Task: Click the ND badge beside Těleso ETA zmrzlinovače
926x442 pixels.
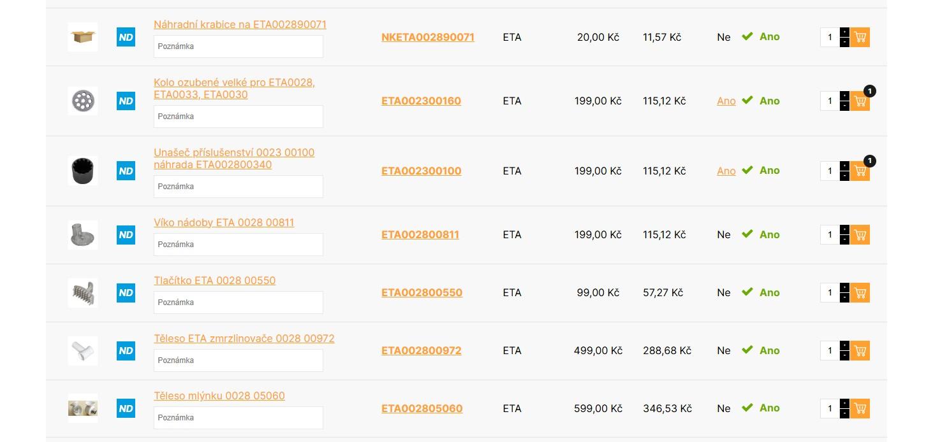Action: [126, 350]
